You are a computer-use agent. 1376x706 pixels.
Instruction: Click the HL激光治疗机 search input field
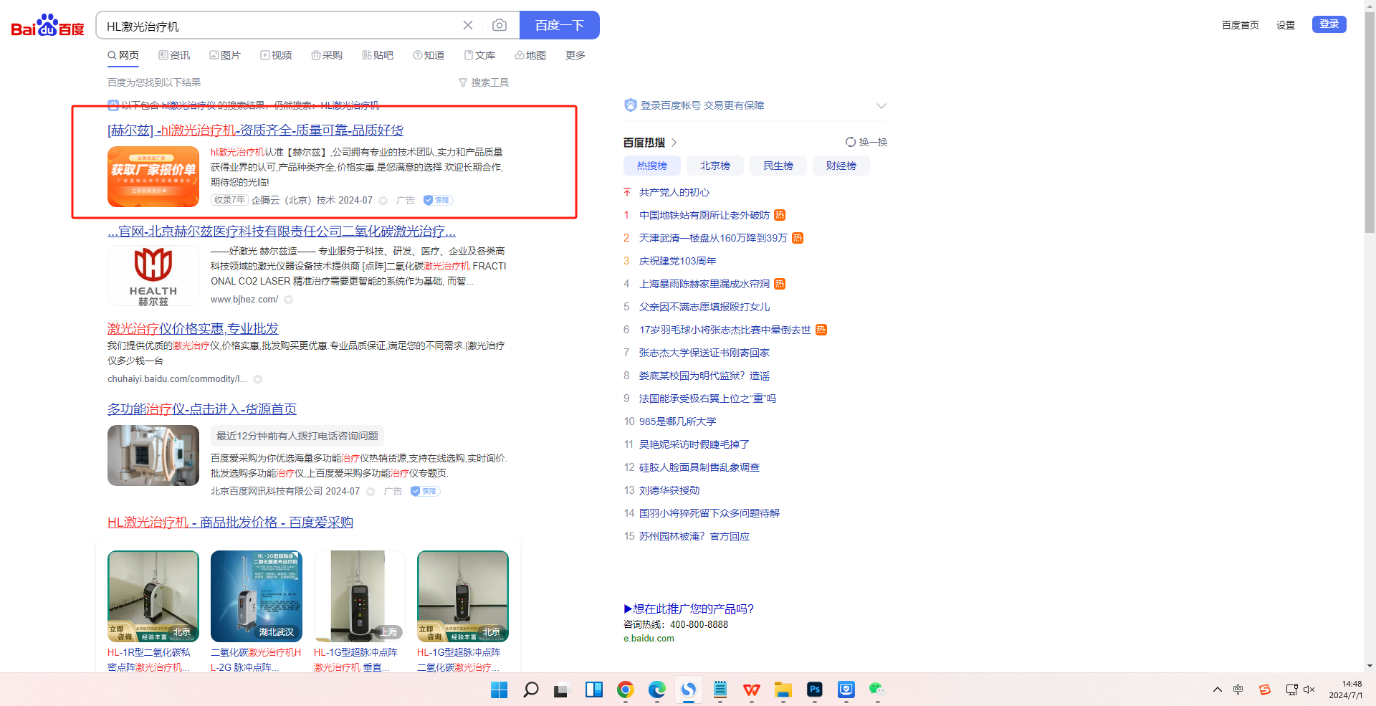point(279,27)
